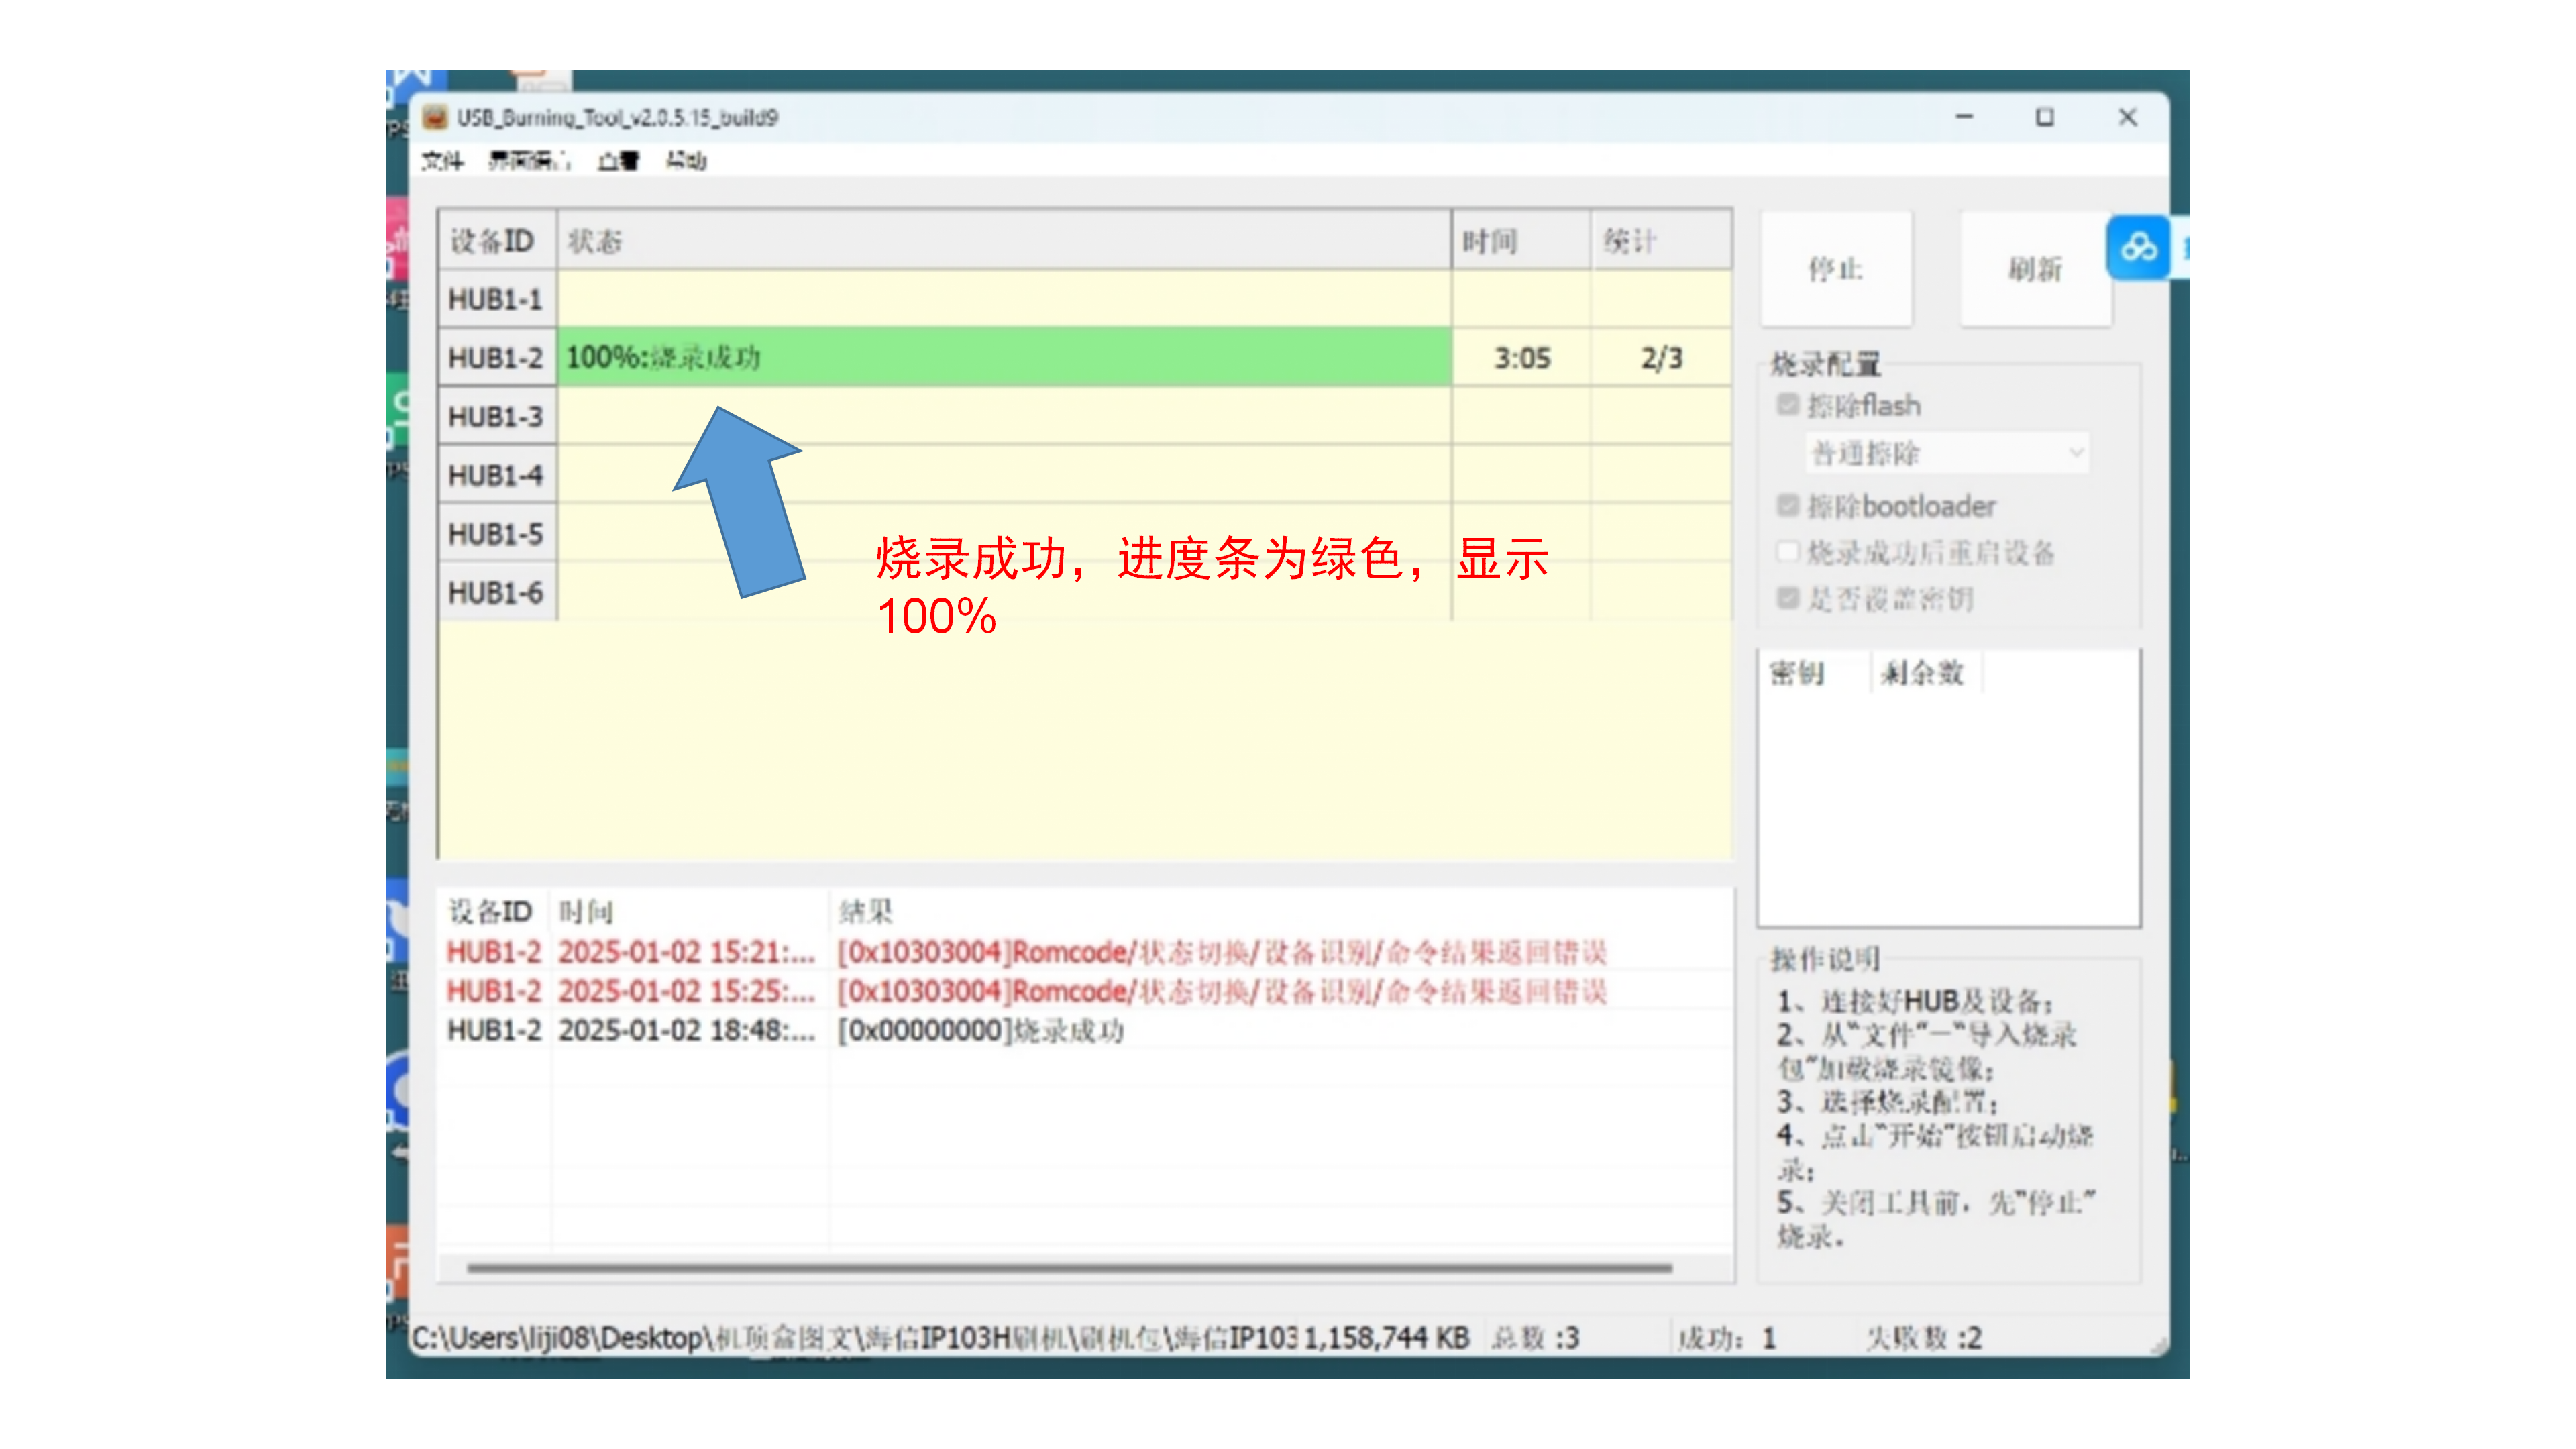Open the 查看 menu
This screenshot has height=1449, width=2576.
point(618,161)
